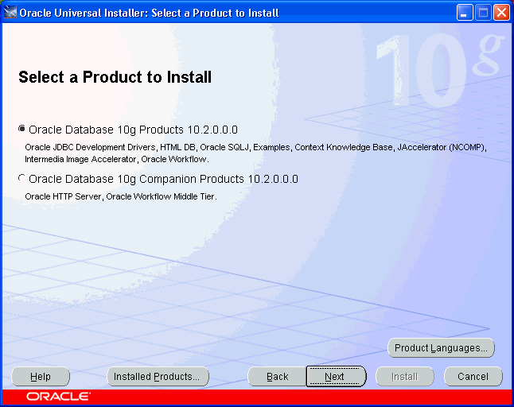Maximize the installer window
514x407 pixels.
pos(484,12)
